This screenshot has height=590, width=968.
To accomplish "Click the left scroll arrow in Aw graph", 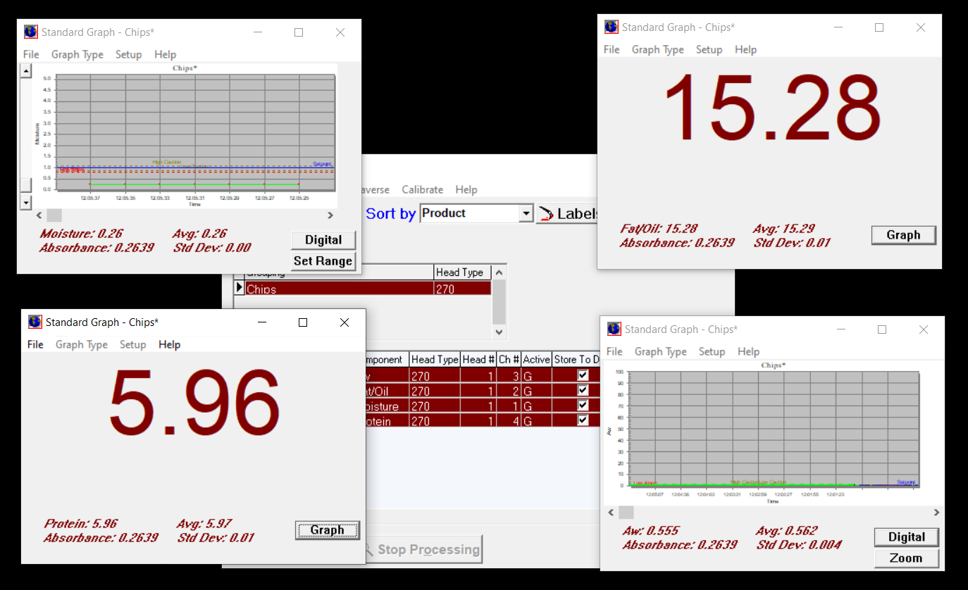I will tap(611, 513).
